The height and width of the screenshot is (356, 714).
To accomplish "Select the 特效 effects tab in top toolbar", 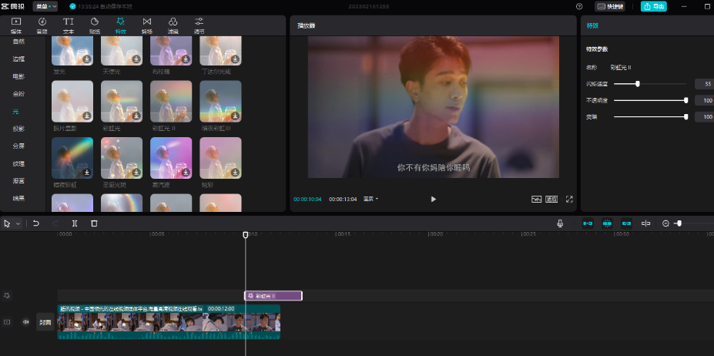I will coord(121,26).
